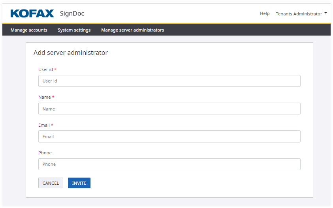
Task: Click the Name field label
Action: click(x=44, y=97)
